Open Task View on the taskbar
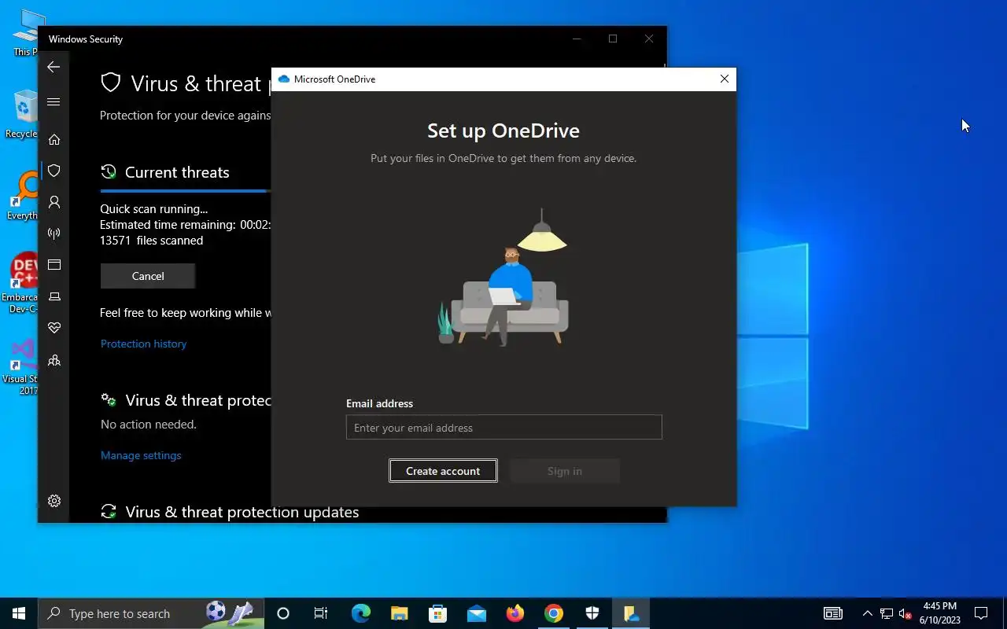The width and height of the screenshot is (1007, 629). [x=321, y=613]
